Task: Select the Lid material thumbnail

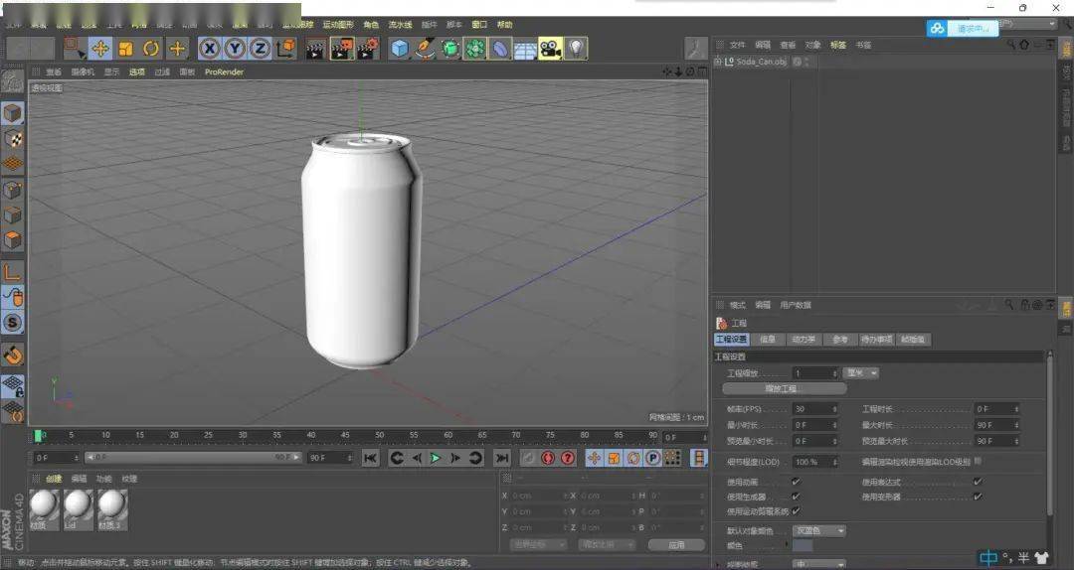Action: coord(78,505)
